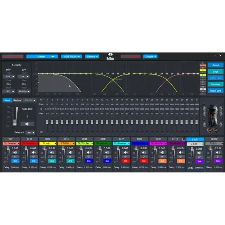Toggle CH11 link button
225x225 pixels.
pos(199,161)
